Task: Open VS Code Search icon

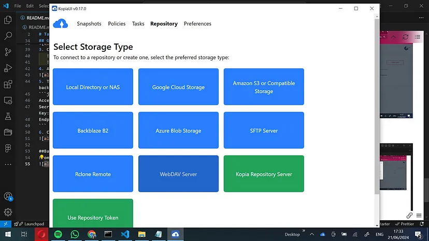Action: click(x=8, y=36)
